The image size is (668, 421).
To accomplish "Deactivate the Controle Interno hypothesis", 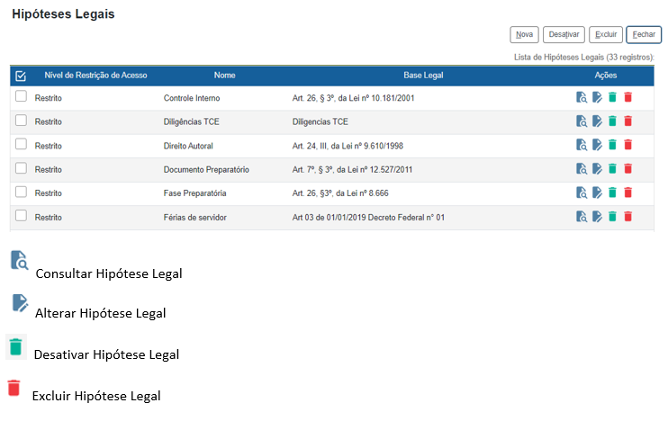I will point(612,97).
